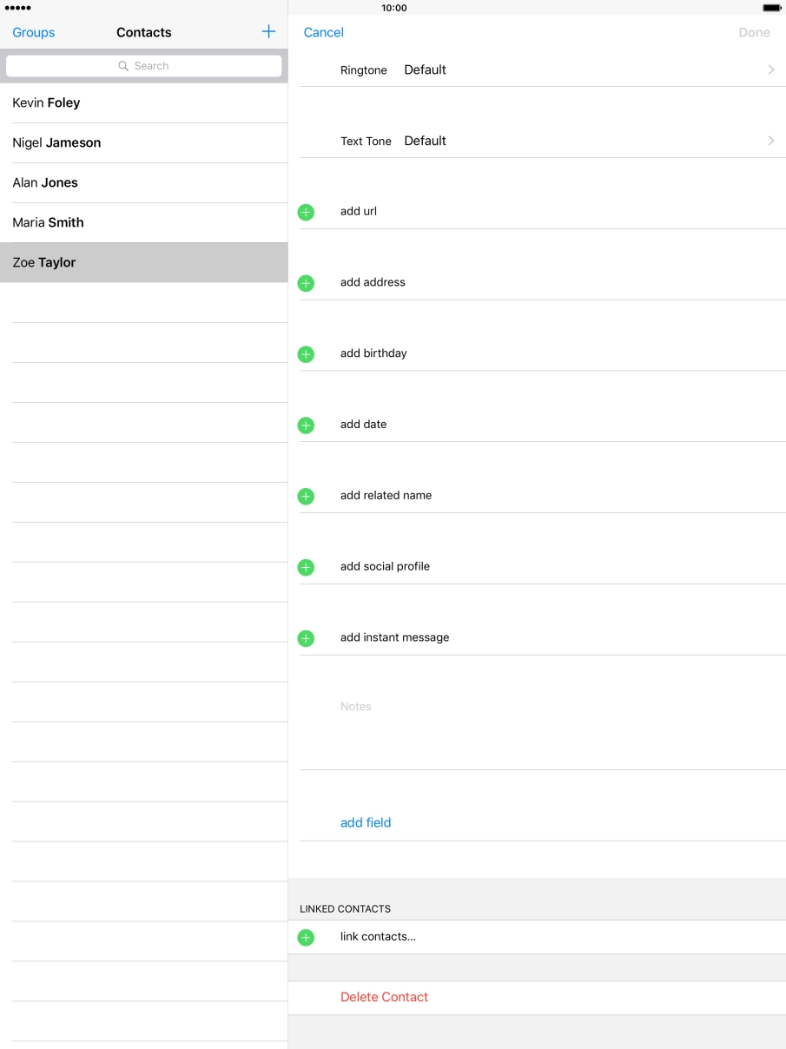
Task: Tap add field to add a custom field
Action: coord(365,821)
